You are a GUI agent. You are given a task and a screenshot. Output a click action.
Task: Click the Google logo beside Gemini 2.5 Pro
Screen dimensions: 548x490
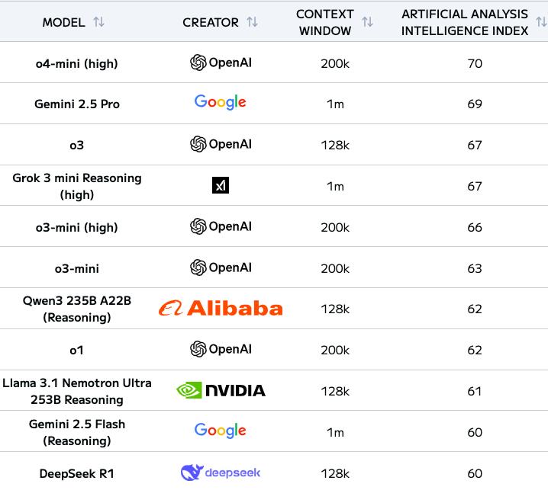point(220,103)
